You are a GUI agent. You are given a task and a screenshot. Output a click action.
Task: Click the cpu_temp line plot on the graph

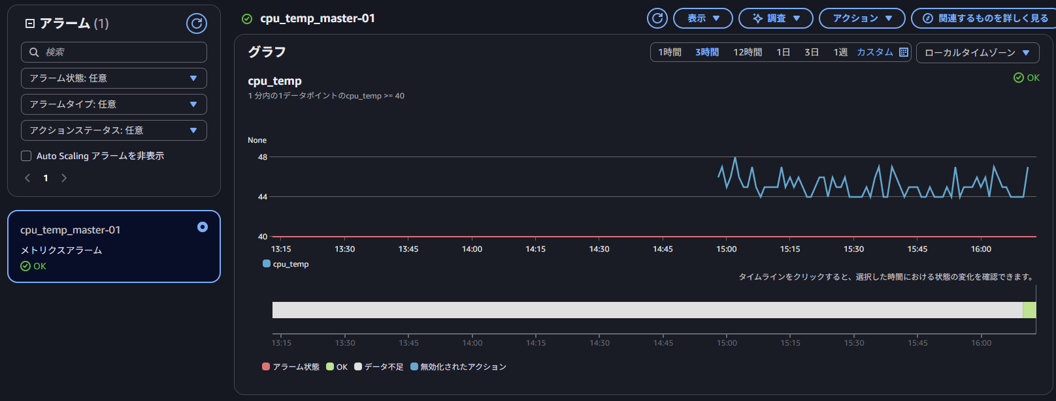pos(873,178)
